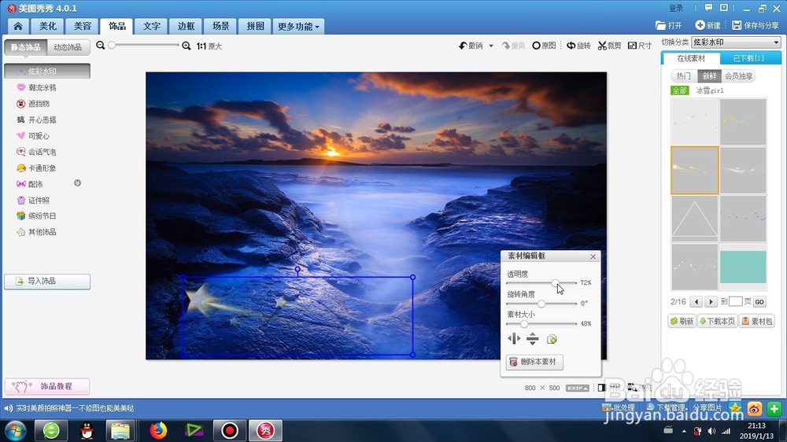Click the 素材大小 size slider handle
This screenshot has width=787, height=442.
(524, 324)
